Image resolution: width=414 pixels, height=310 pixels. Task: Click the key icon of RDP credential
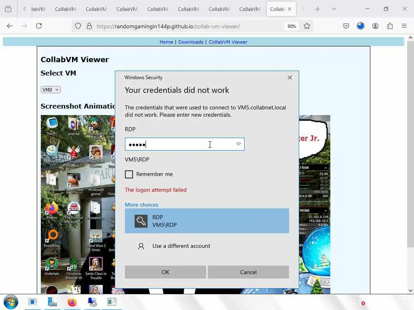[141, 221]
